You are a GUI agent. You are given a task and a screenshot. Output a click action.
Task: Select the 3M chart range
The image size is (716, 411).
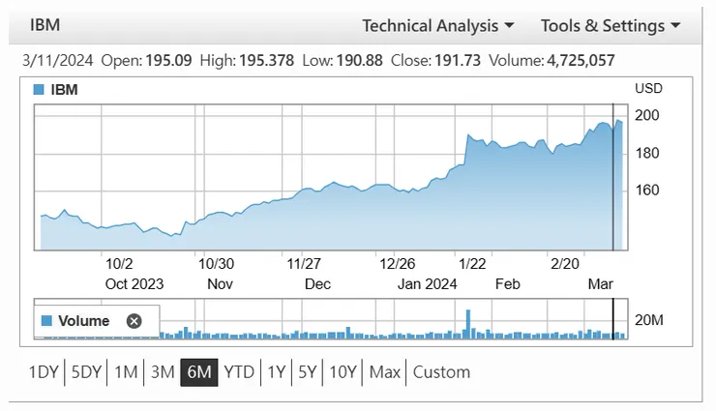162,372
